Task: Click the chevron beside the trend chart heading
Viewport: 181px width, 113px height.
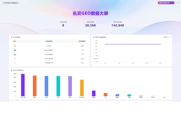Action: click(x=94, y=37)
